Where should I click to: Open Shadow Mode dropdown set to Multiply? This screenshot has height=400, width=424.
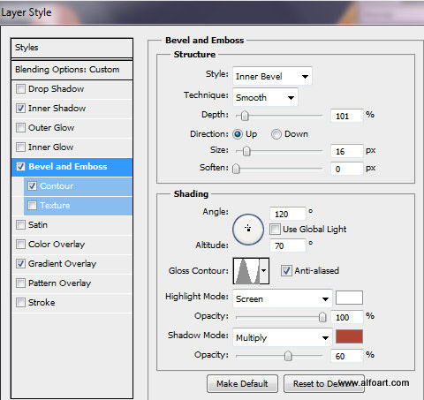tap(283, 337)
